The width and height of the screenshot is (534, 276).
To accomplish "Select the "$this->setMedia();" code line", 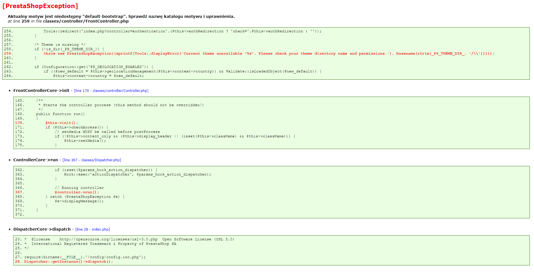I will click(x=85, y=141).
